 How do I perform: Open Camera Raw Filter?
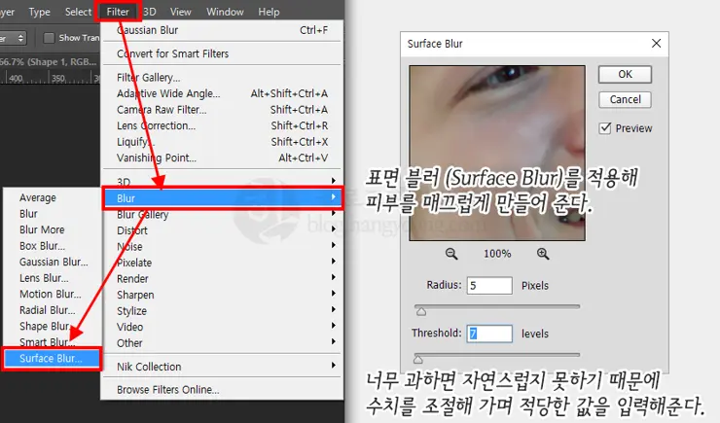click(222, 110)
